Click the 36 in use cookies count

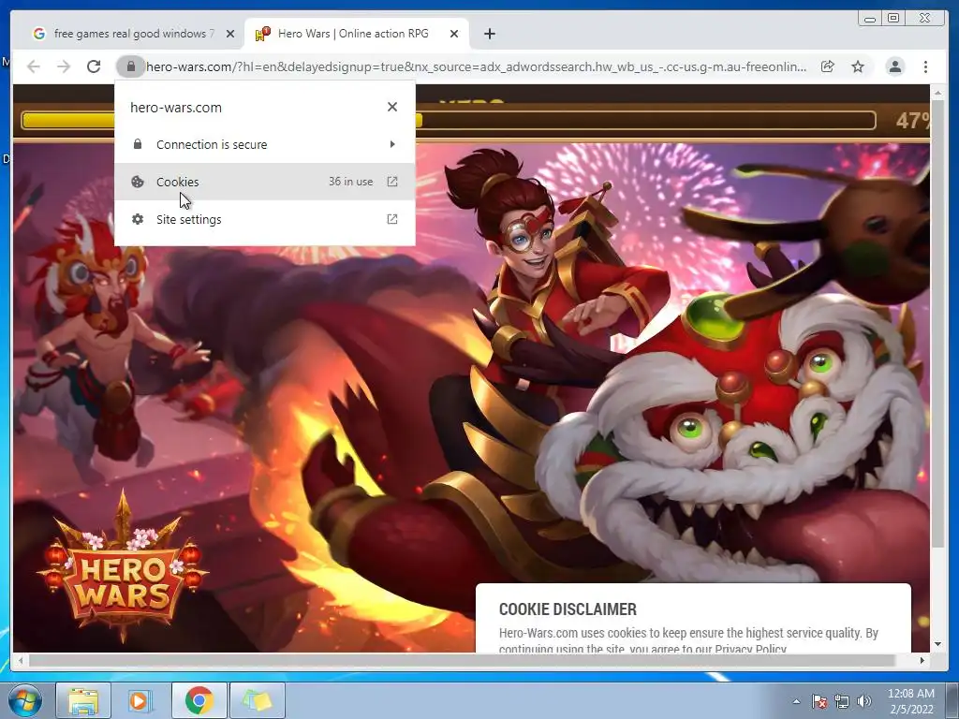click(350, 182)
